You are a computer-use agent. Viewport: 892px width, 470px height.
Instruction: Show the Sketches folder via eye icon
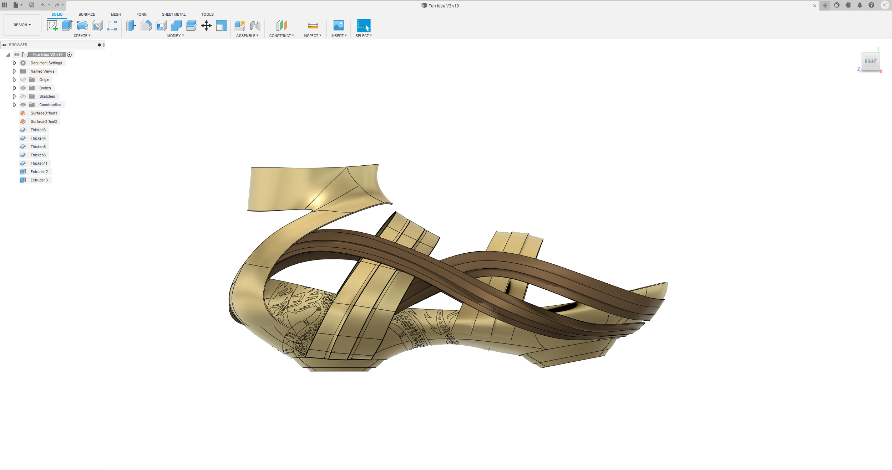point(23,97)
